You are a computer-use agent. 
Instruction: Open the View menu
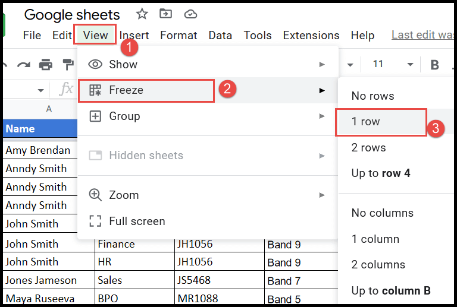point(95,35)
